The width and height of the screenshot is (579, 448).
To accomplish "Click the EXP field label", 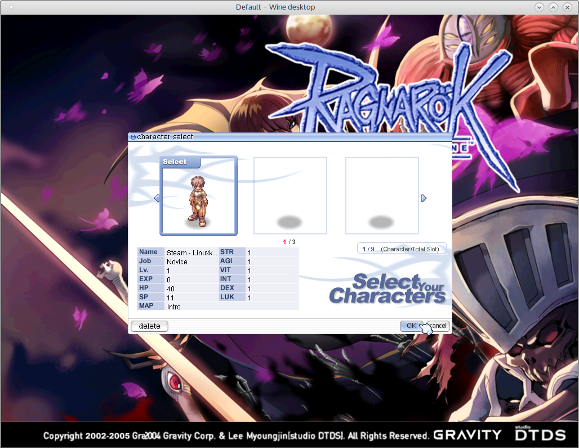I will click(150, 279).
